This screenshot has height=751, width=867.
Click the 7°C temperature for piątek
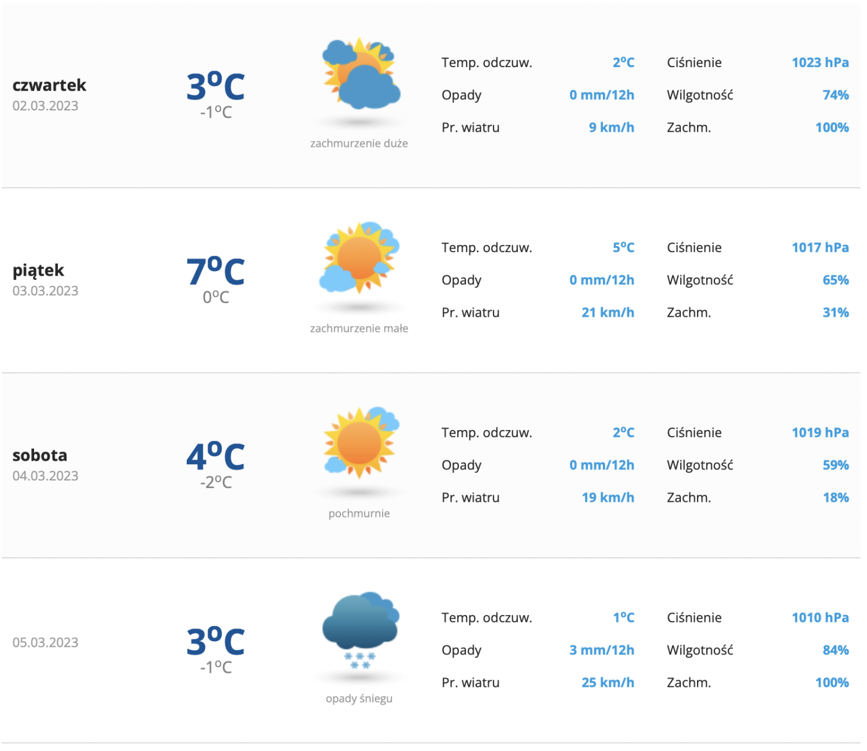tap(216, 271)
